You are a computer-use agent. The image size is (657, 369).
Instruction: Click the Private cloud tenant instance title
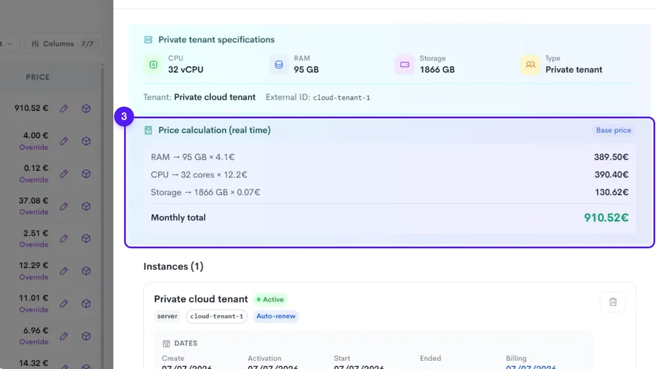(x=201, y=299)
